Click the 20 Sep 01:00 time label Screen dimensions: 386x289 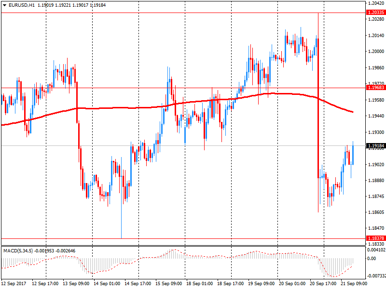[292, 284]
